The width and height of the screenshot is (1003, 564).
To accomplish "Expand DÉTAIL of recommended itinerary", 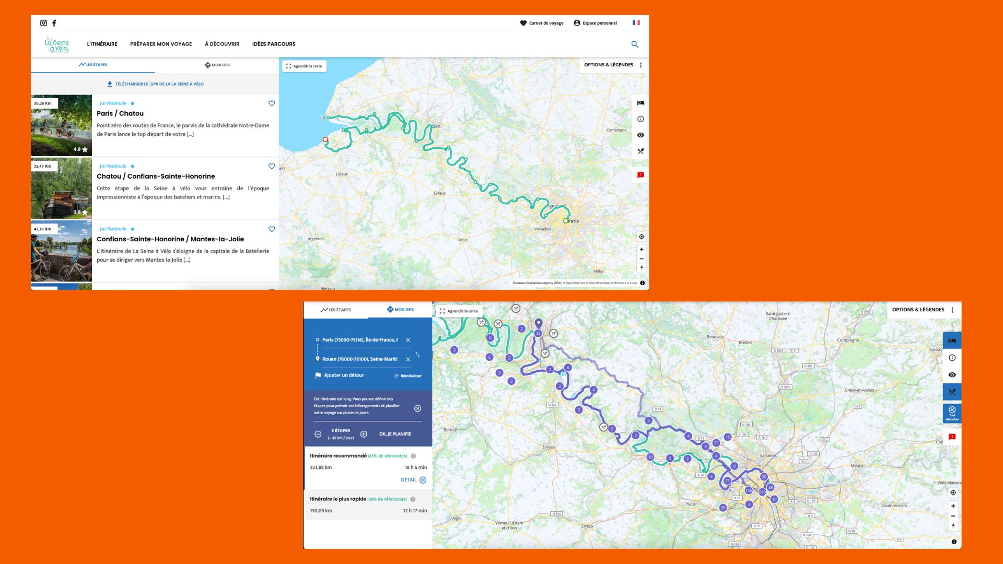I will click(413, 480).
